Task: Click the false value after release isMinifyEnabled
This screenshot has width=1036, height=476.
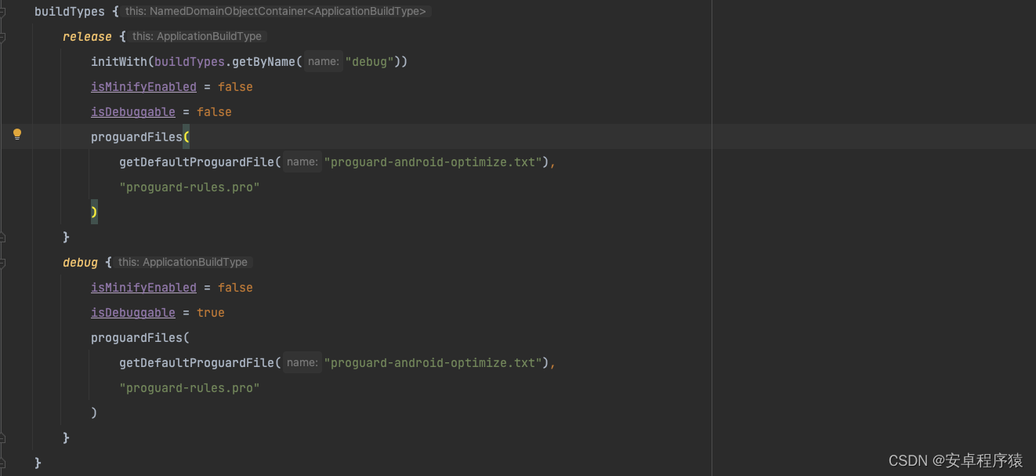Action: [235, 86]
